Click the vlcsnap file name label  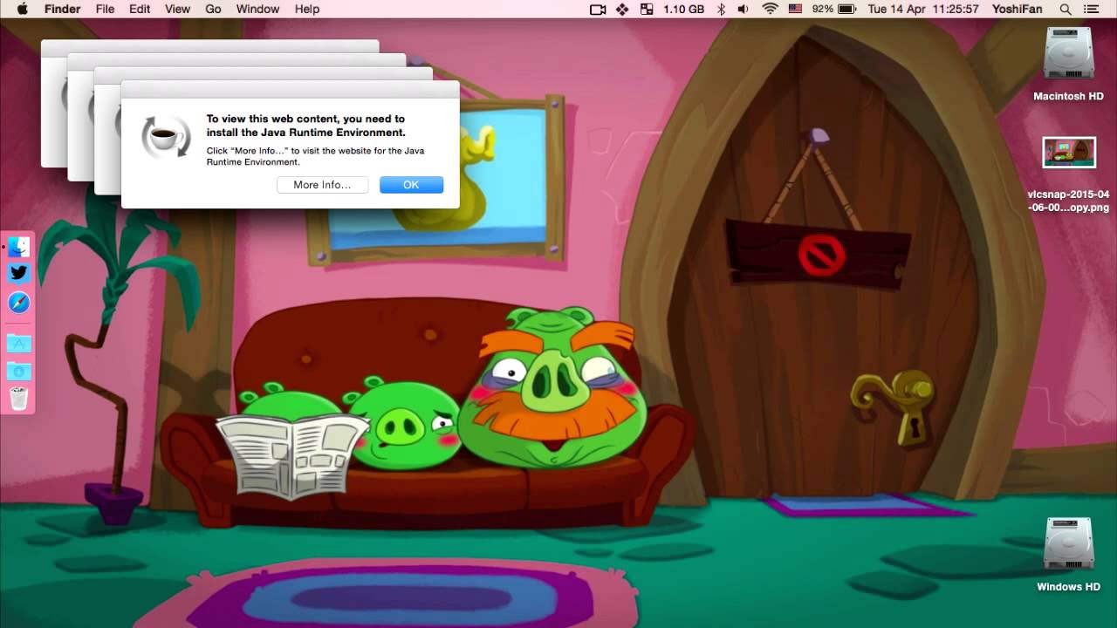click(1068, 201)
